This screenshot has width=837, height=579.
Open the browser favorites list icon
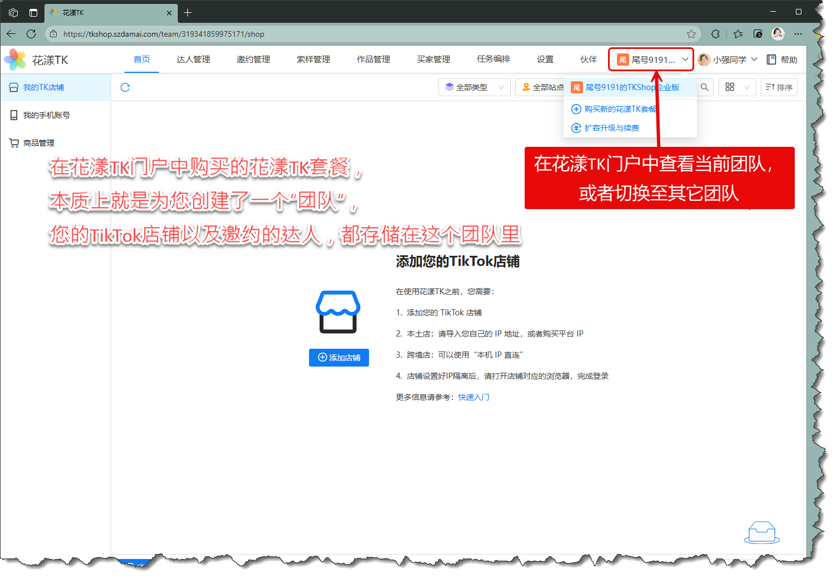738,34
